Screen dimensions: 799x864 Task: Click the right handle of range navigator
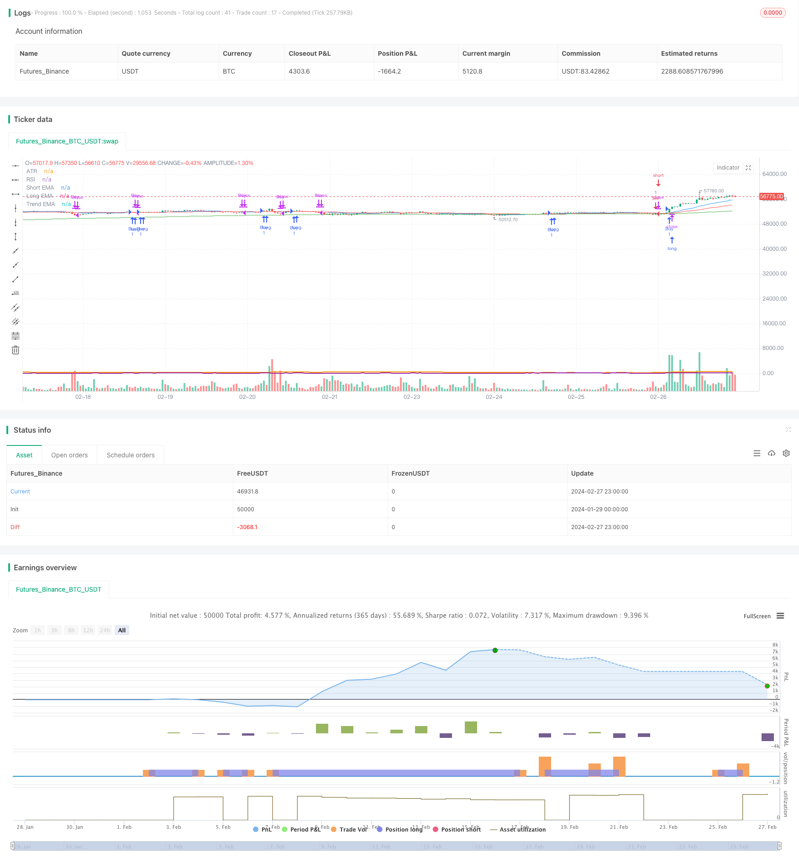point(780,846)
